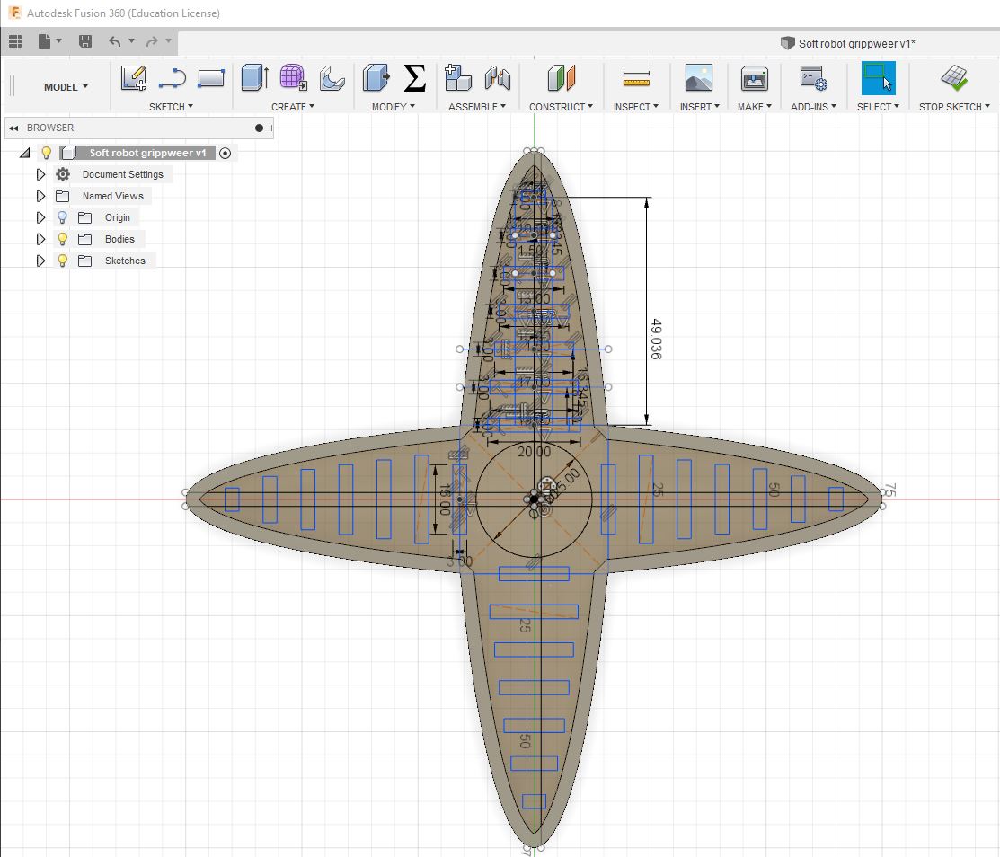This screenshot has height=857, width=1000.
Task: Toggle Origin folder visibility lightbulb
Action: pos(63,217)
